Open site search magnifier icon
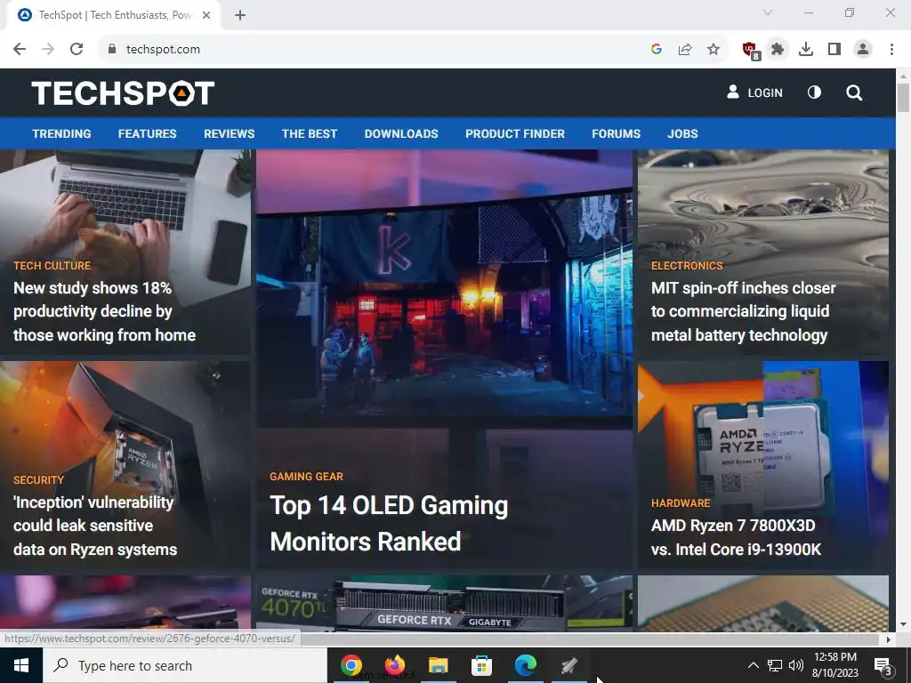Screen dimensions: 911x683 point(854,92)
